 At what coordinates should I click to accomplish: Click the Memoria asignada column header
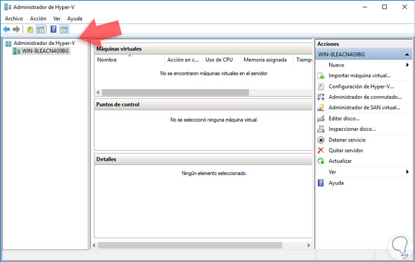(267, 60)
